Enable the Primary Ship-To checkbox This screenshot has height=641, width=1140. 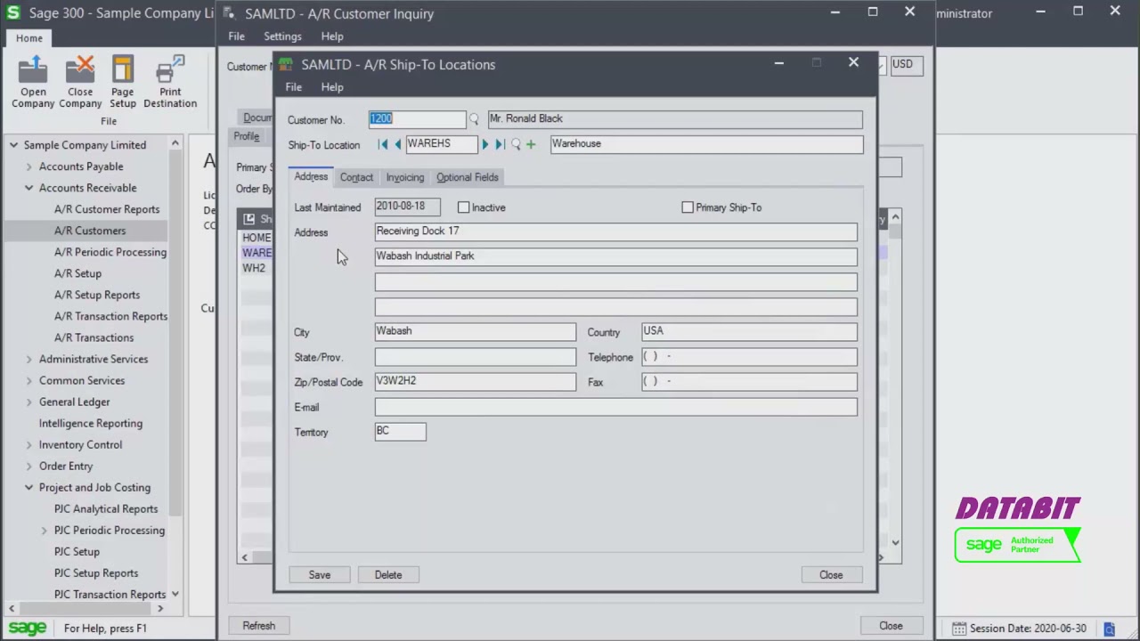point(688,207)
